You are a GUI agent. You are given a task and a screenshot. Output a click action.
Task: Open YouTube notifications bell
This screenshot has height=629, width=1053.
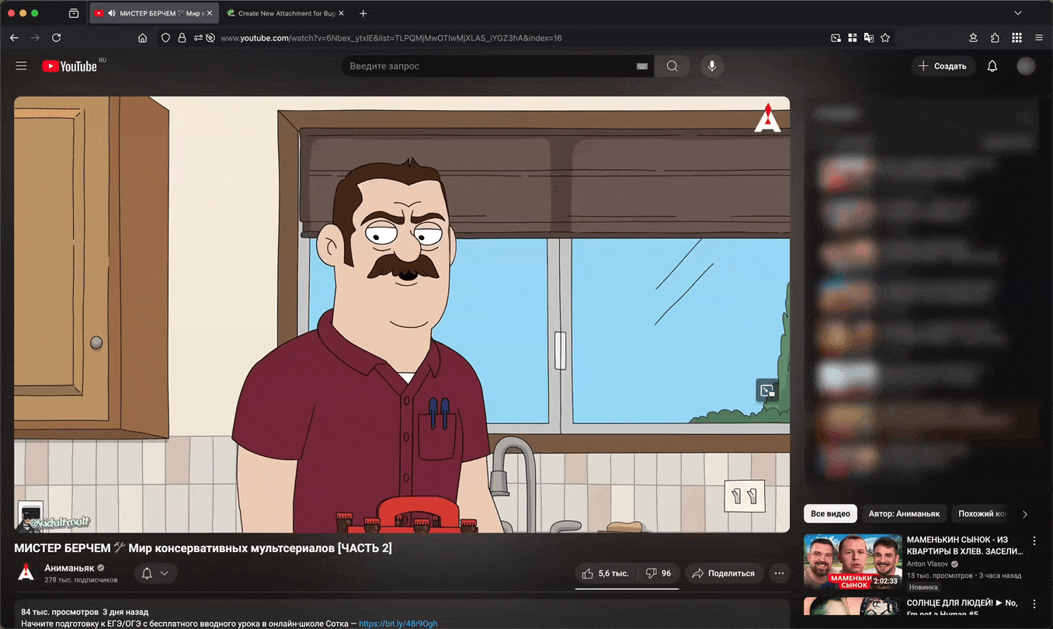tap(992, 66)
